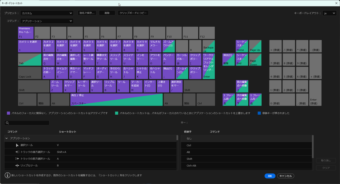Select the 横書き文字ツール T key
340x184 pixels.
[102, 59]
